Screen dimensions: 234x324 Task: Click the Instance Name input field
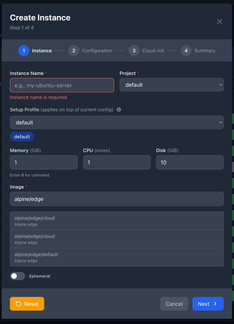pos(62,85)
